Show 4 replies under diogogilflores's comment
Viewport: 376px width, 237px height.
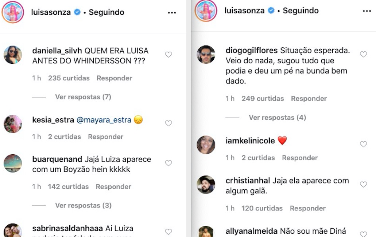coord(277,118)
